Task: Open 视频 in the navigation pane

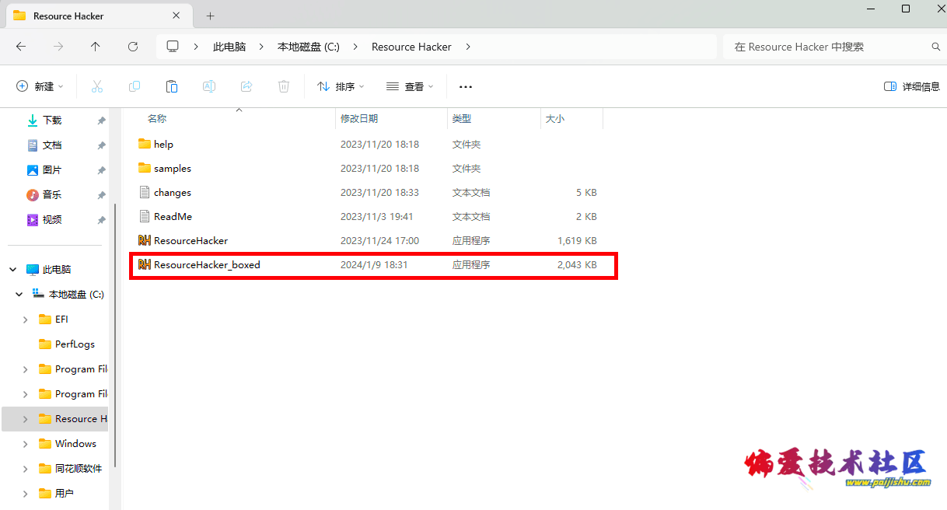Action: (52, 220)
